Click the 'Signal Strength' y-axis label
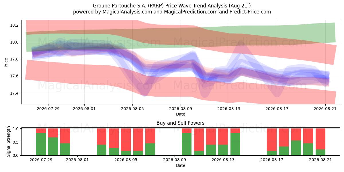 pyautogui.click(x=9, y=141)
